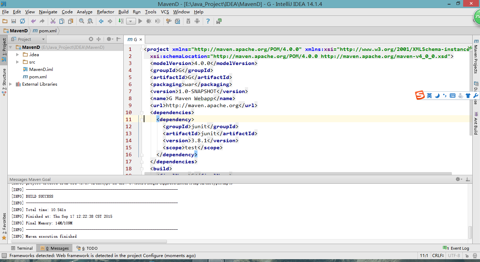
Task: Click the editor horizontal scrollbar
Action: (x=298, y=173)
